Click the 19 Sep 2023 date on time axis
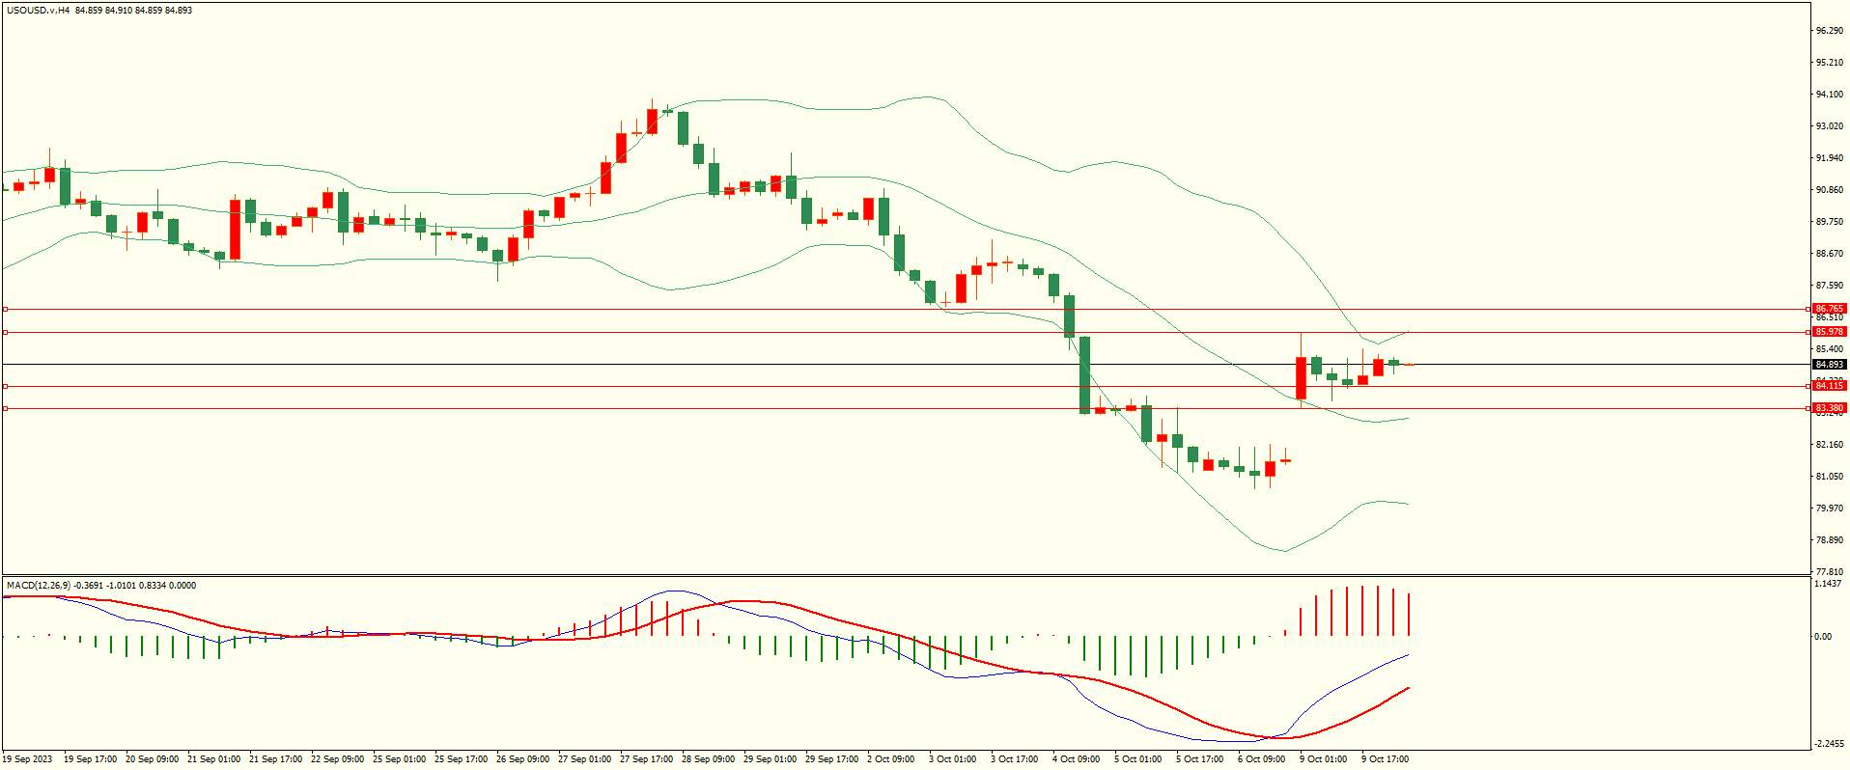Screen dimensions: 1850x770 (29, 759)
